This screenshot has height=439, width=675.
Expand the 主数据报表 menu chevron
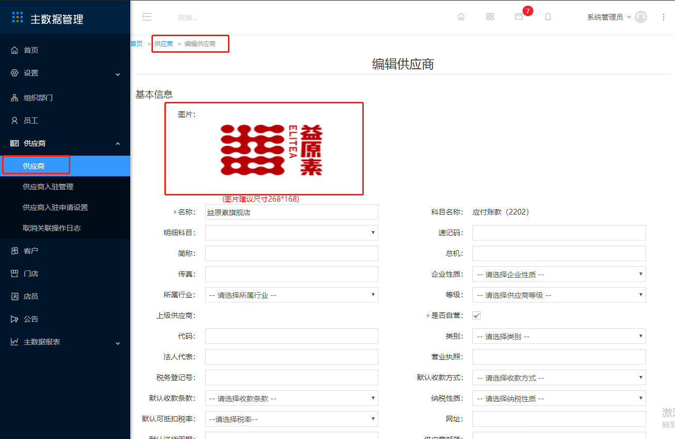click(x=118, y=343)
